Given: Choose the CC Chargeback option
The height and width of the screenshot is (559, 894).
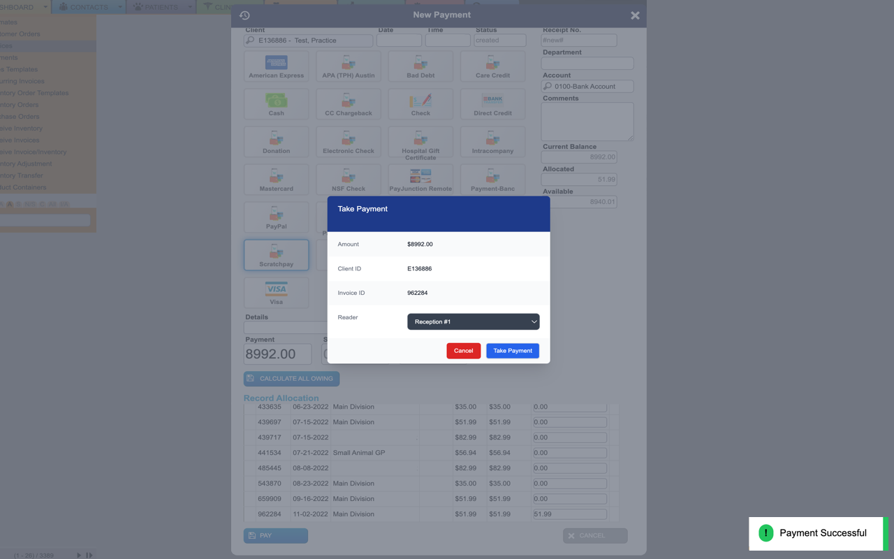Looking at the screenshot, I should (349, 104).
